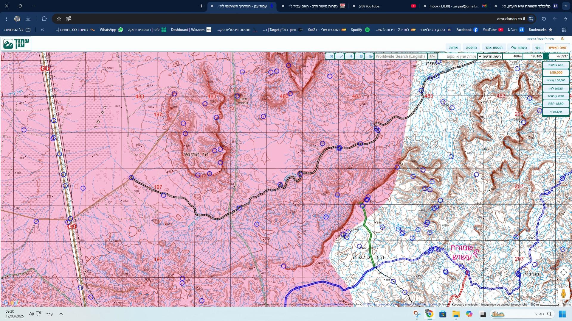
Task: Bookmark this page with the star icon
Action: 59,19
